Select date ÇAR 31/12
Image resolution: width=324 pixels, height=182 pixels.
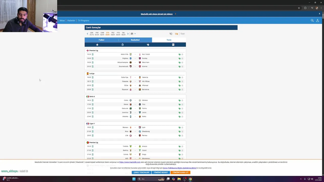coord(92,34)
